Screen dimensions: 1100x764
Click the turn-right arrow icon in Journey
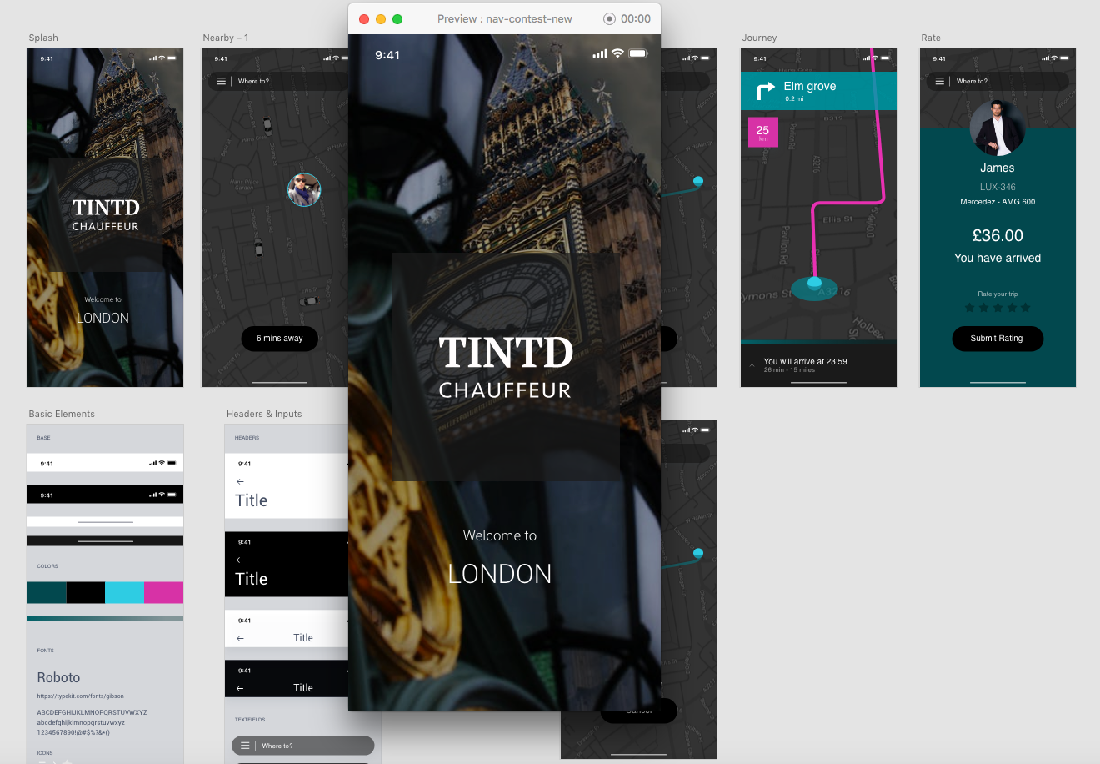point(765,91)
